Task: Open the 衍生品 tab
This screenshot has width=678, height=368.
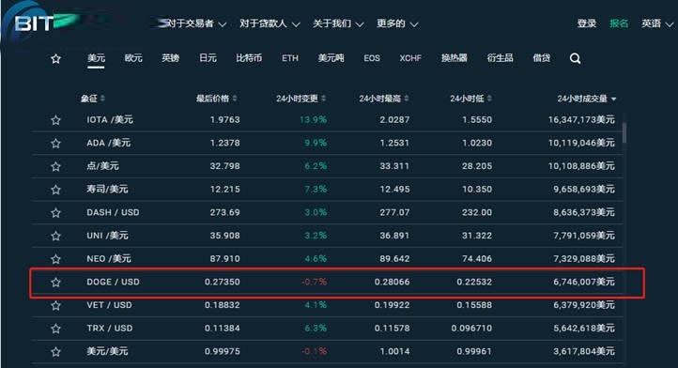Action: coord(500,58)
